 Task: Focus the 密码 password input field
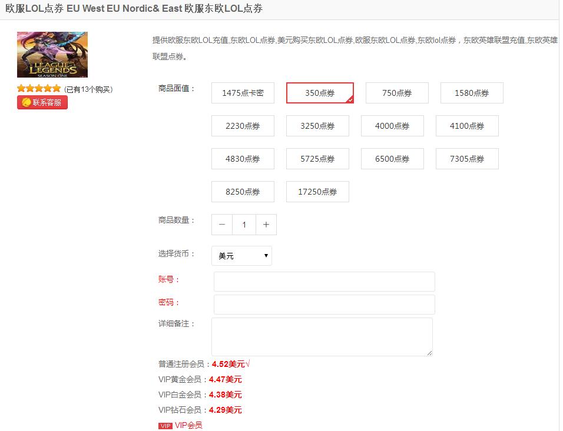[x=324, y=305]
